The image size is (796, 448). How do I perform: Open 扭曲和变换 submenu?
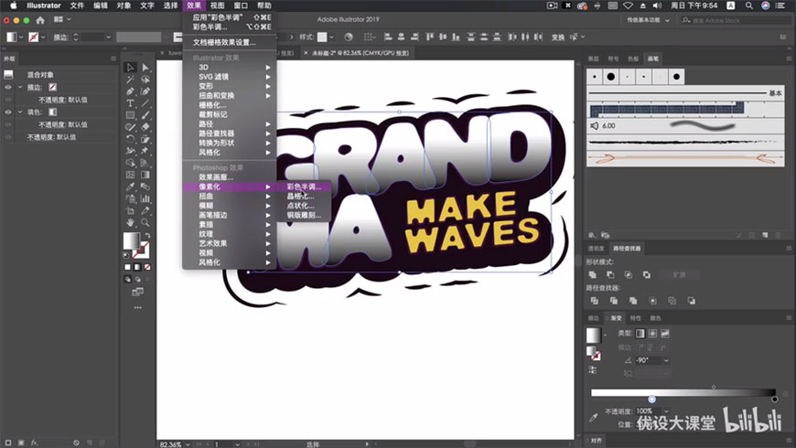coord(230,95)
